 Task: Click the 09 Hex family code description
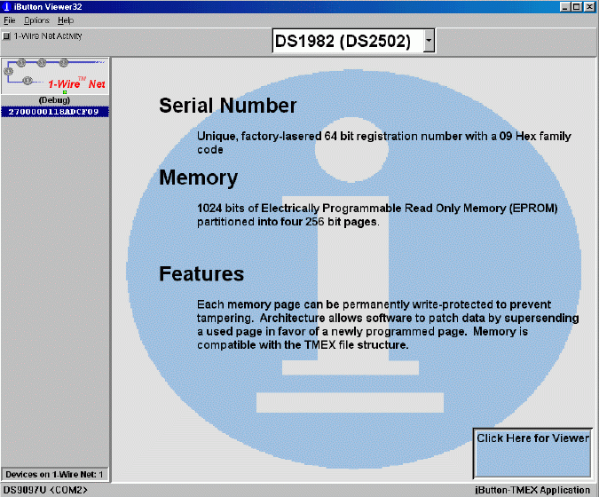pyautogui.click(x=384, y=143)
